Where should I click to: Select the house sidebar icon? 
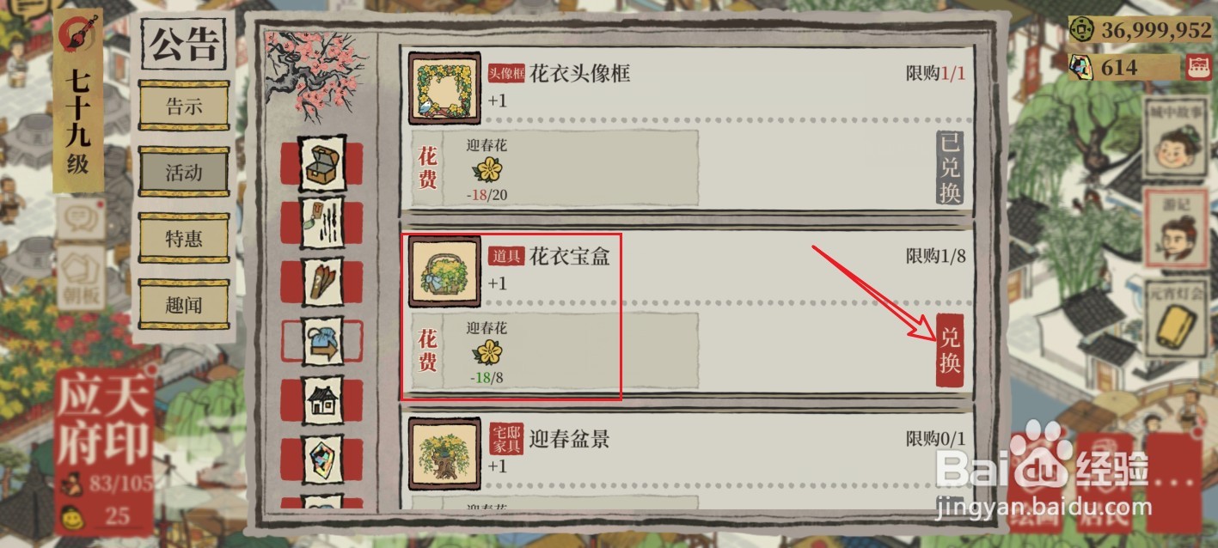point(322,400)
